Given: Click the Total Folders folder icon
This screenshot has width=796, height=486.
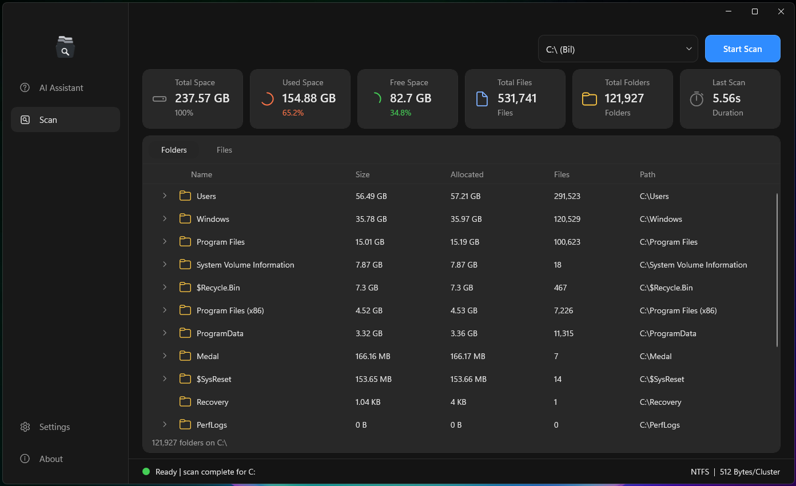Looking at the screenshot, I should [x=590, y=99].
